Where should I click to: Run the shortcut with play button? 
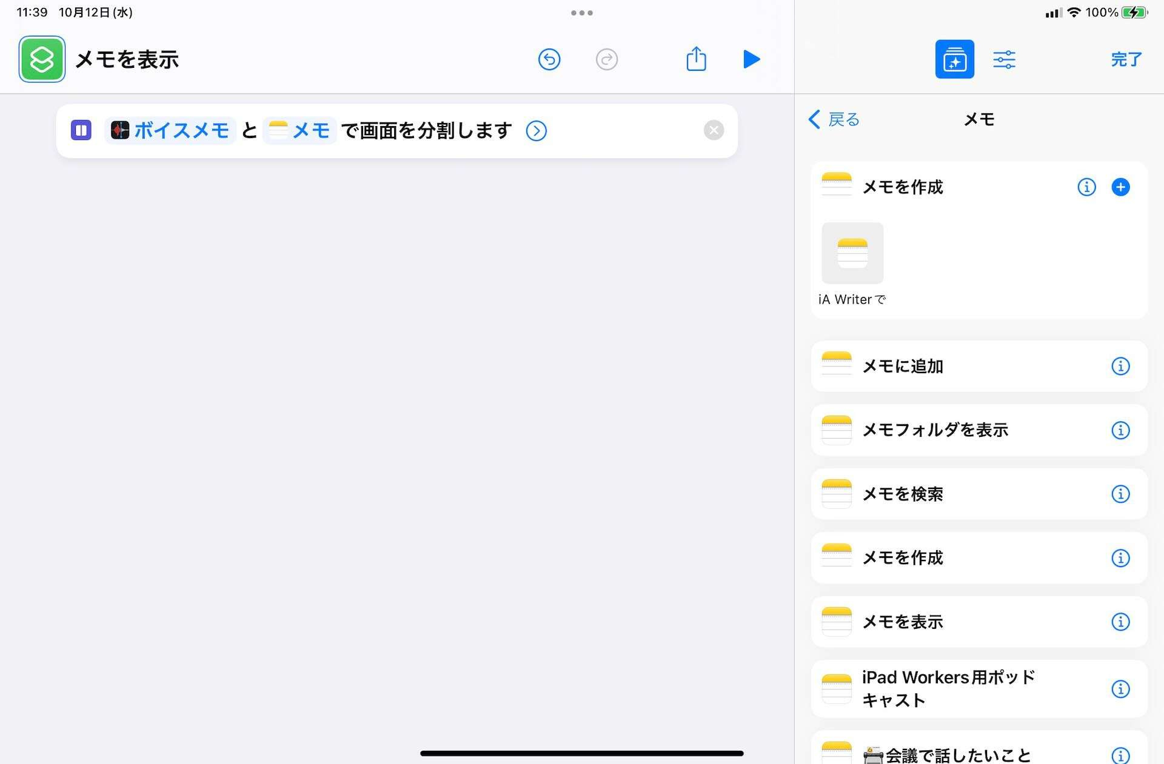751,59
